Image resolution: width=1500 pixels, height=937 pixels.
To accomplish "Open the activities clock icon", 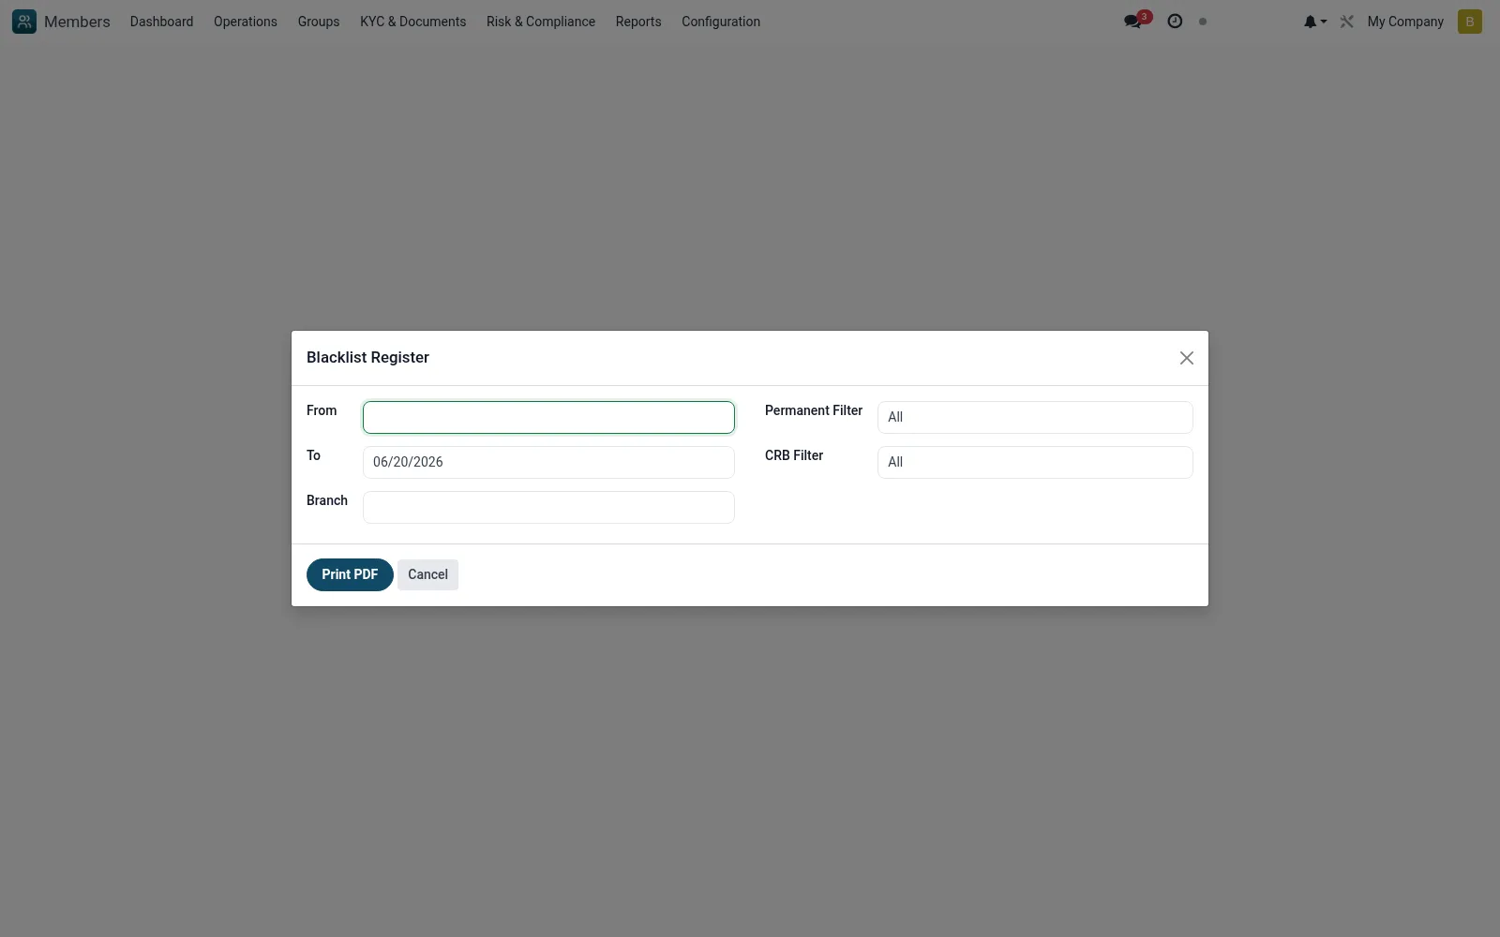I will (1175, 22).
